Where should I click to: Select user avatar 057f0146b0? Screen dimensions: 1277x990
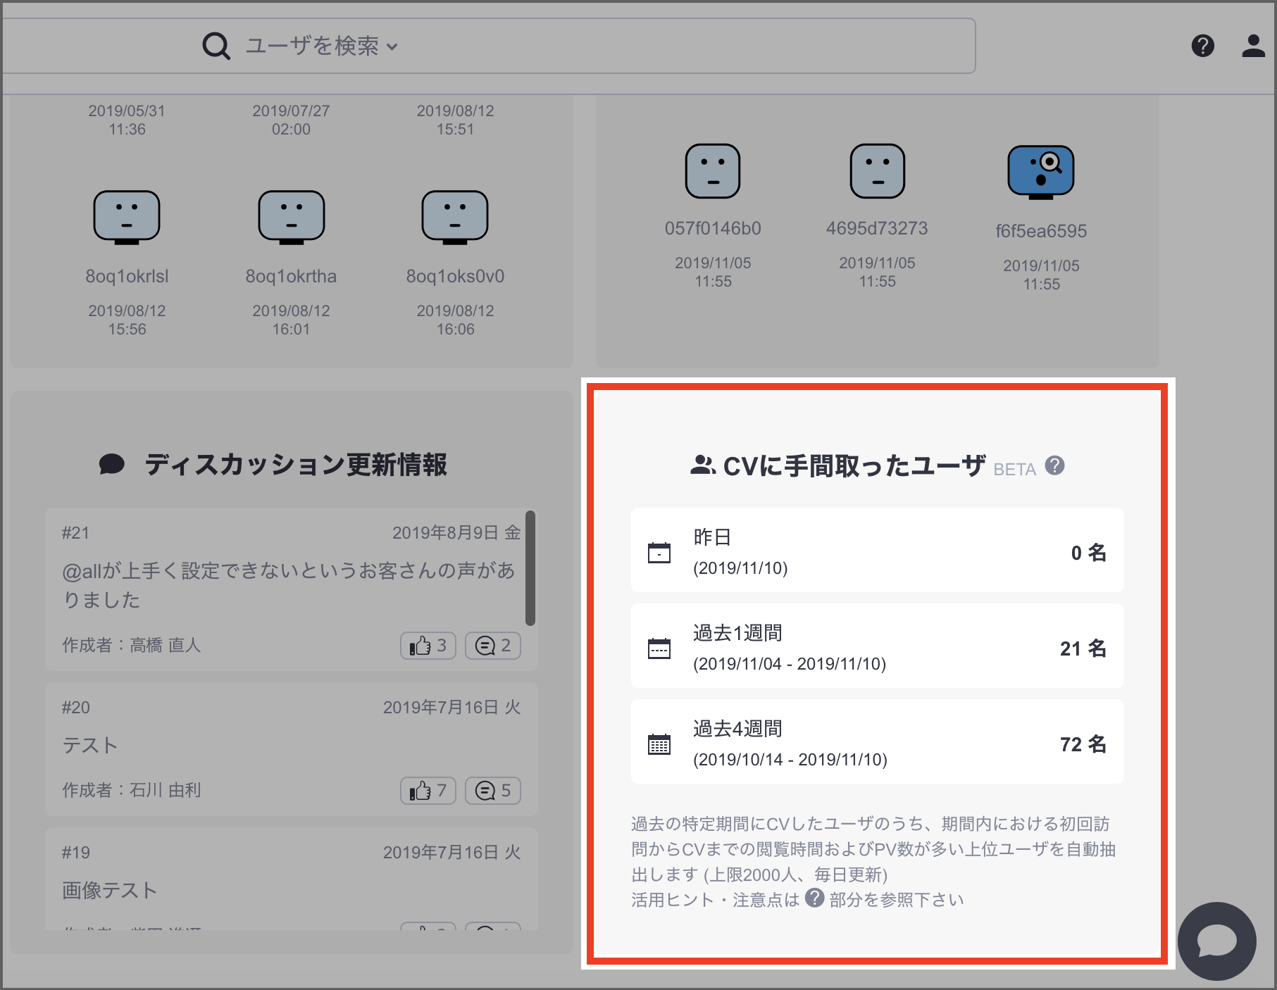(x=712, y=171)
